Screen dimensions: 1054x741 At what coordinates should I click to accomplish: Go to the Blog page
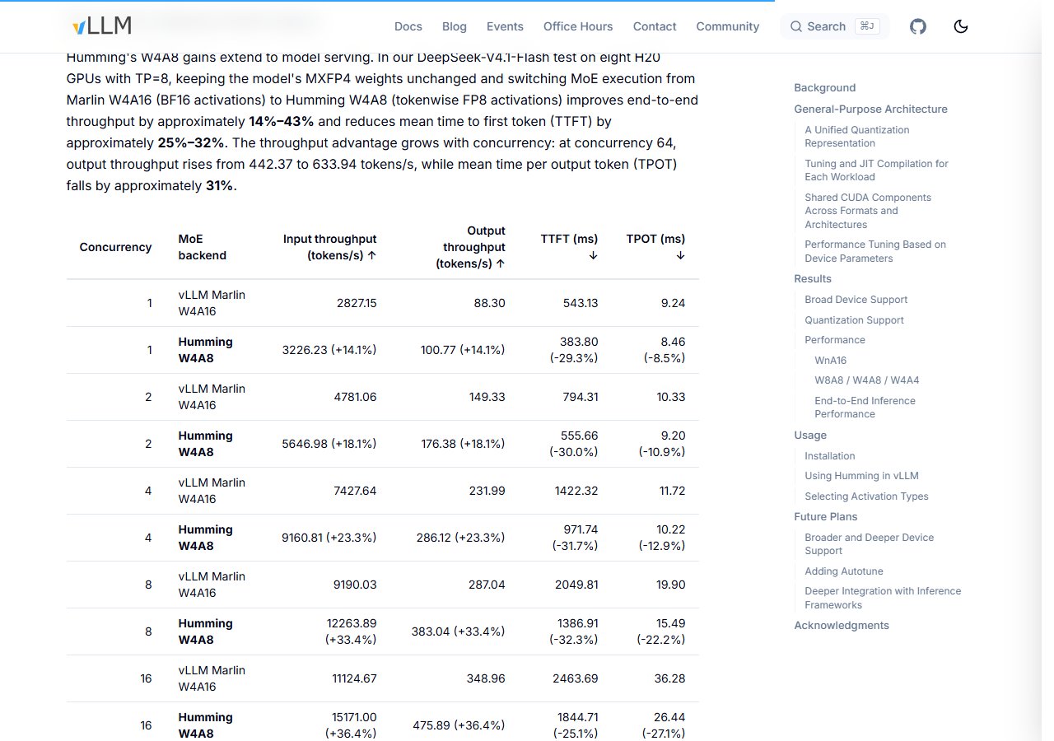pyautogui.click(x=455, y=26)
